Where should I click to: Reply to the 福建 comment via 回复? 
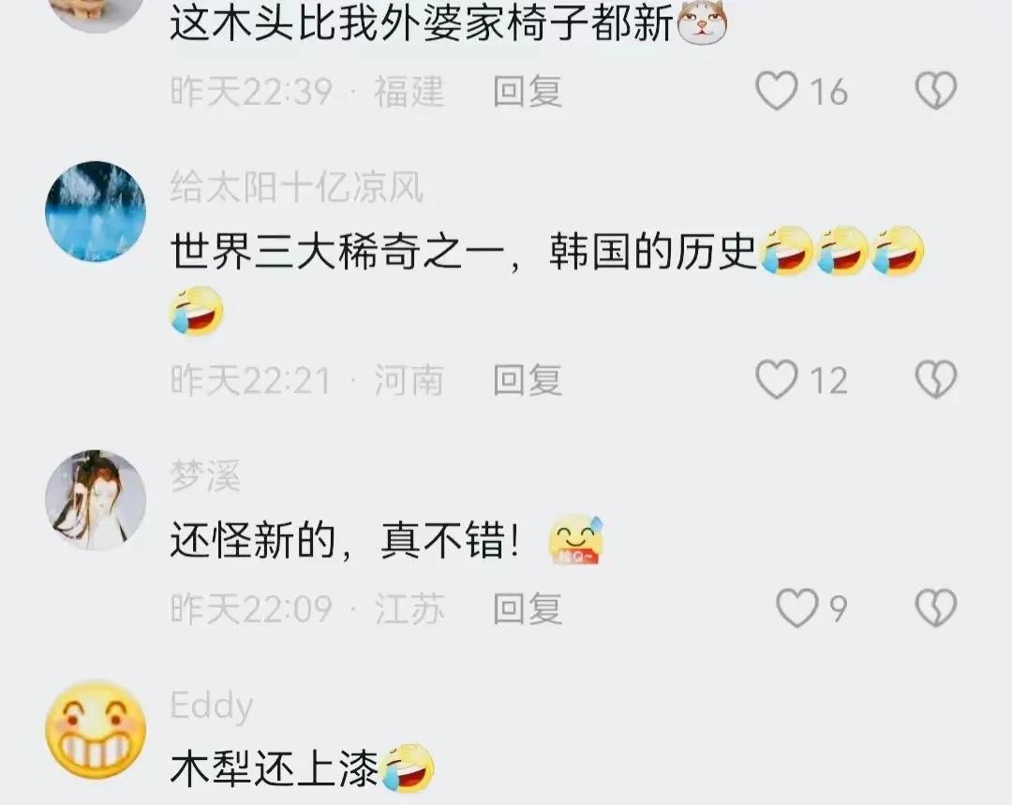pos(528,91)
